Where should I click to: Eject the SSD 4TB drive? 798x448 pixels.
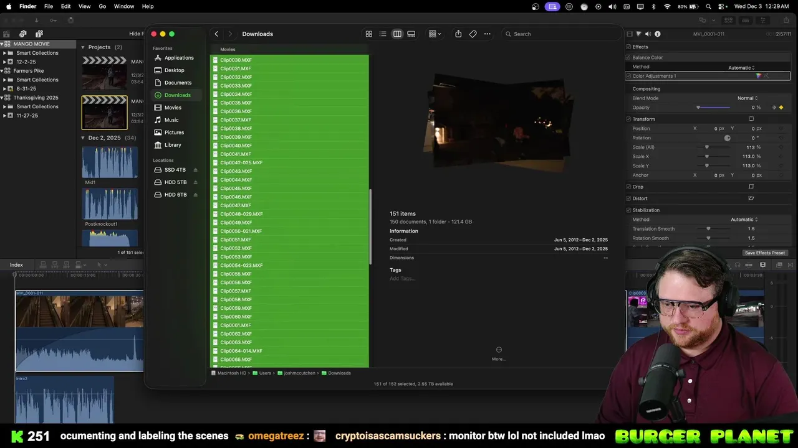click(195, 170)
